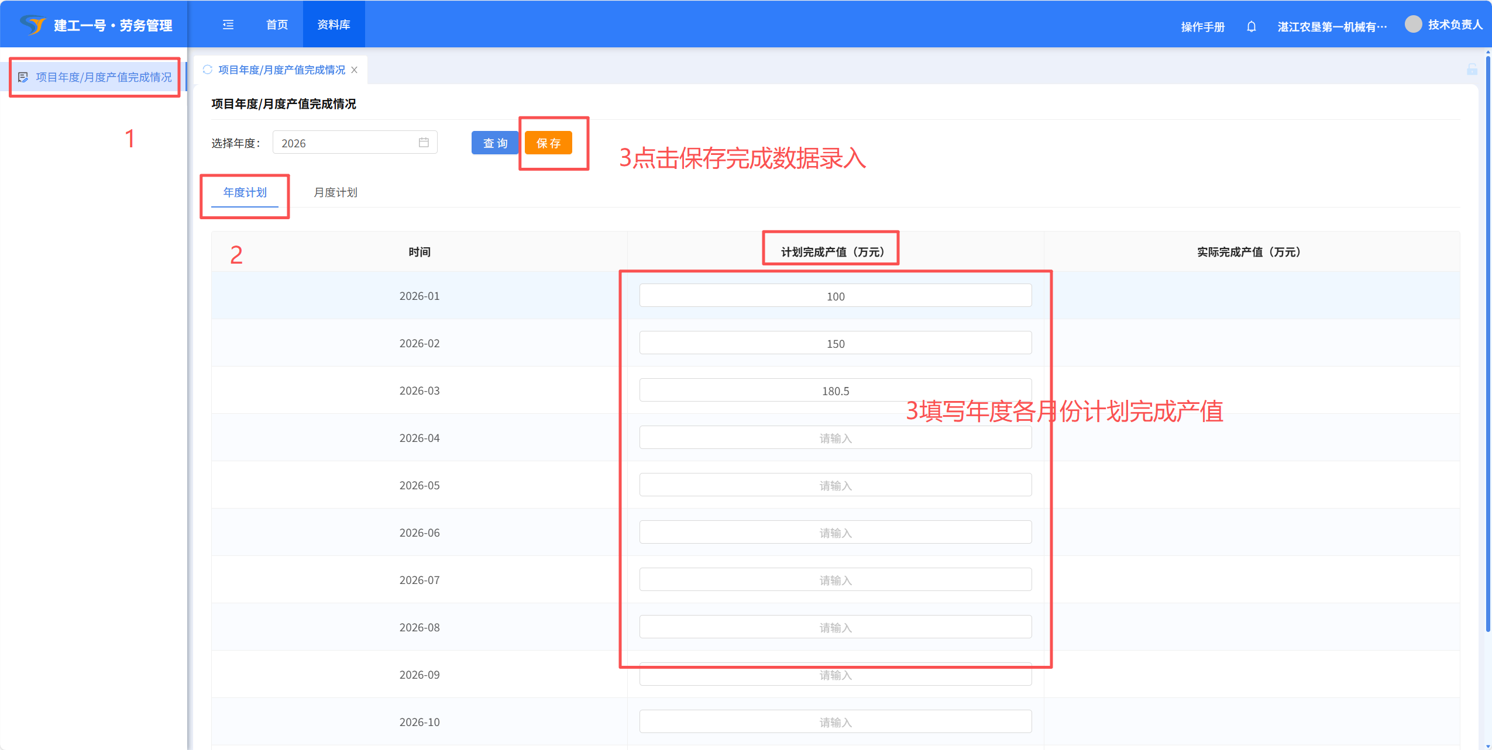1492x750 pixels.
Task: Open the 资料库 menu item
Action: click(334, 25)
